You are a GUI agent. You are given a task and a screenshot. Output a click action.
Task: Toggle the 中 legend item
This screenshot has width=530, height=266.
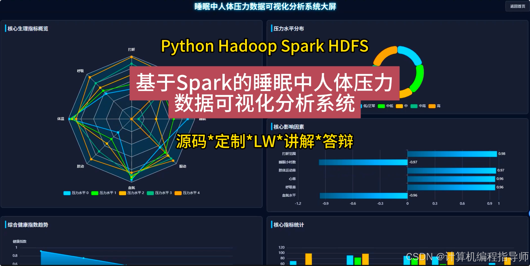[402, 106]
